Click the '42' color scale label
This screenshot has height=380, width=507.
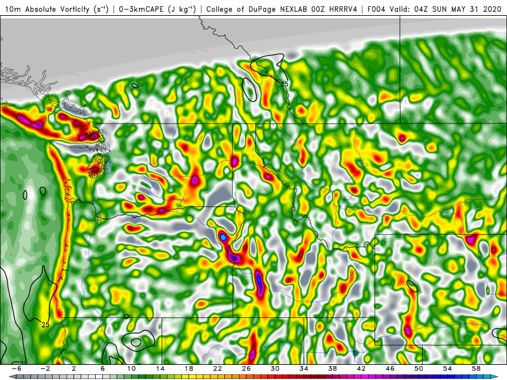coord(361,369)
